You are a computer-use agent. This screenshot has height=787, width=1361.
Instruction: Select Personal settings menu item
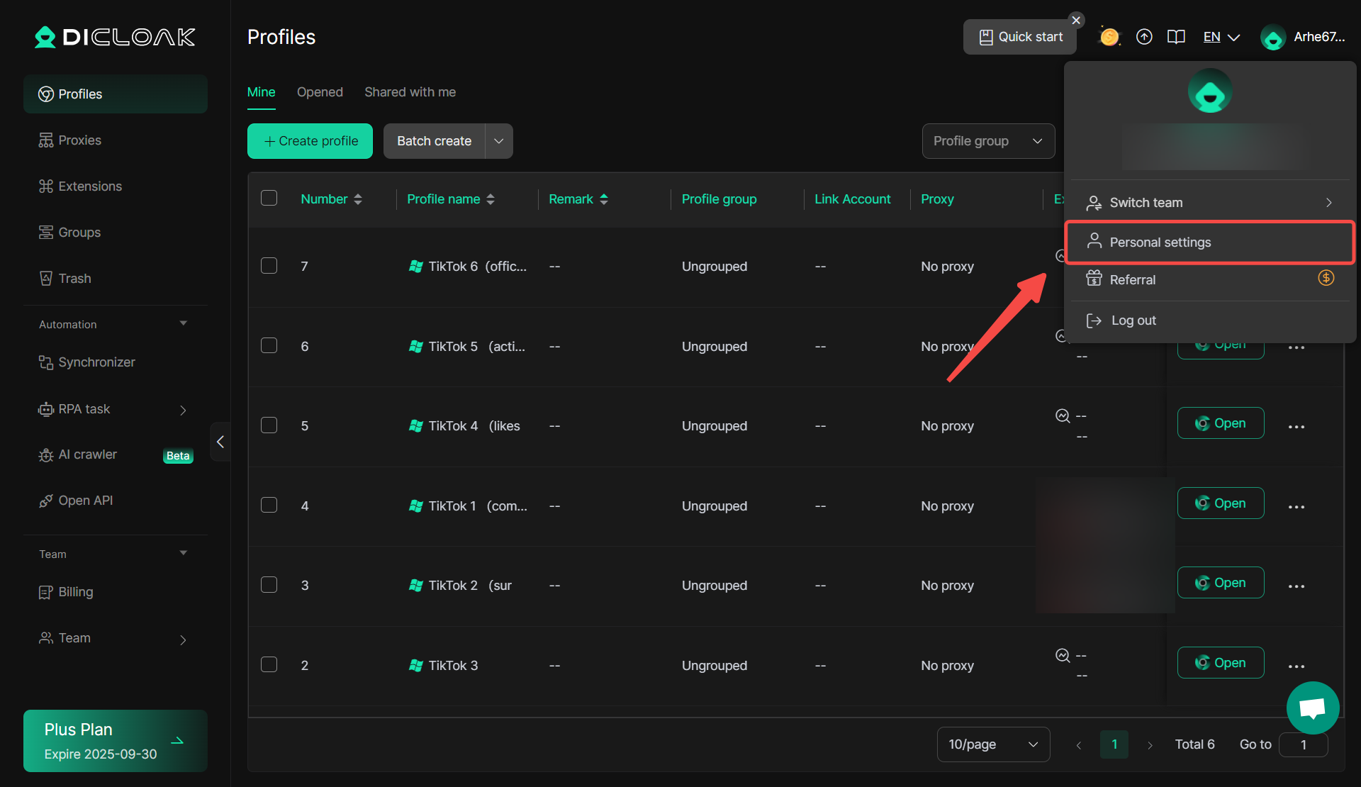tap(1211, 242)
